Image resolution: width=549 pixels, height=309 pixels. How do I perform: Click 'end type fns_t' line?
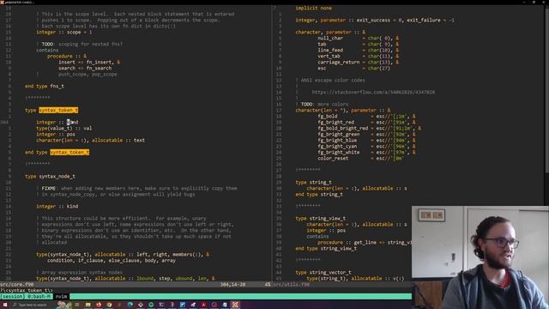(45, 86)
